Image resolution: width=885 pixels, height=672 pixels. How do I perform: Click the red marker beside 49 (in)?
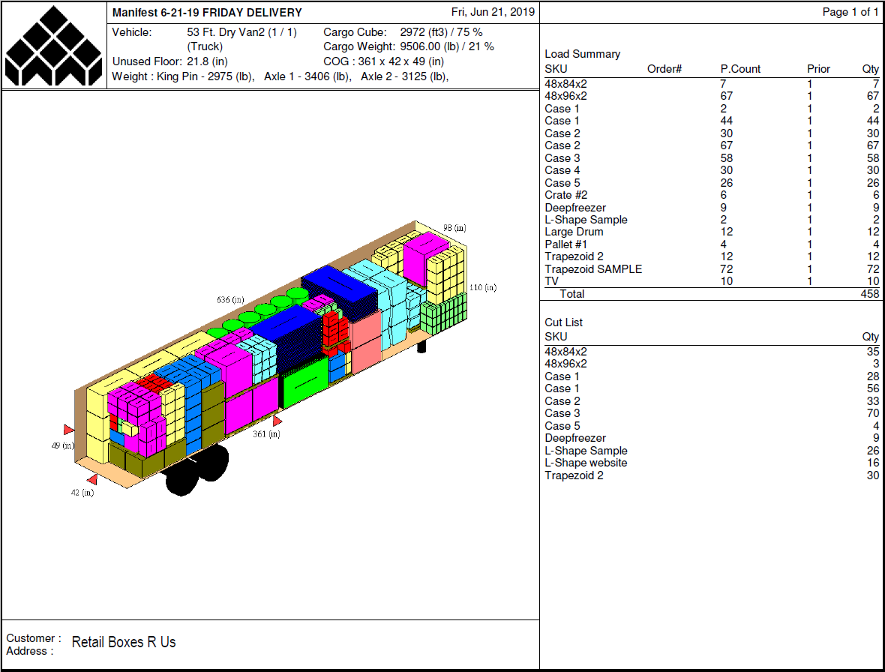tap(68, 430)
